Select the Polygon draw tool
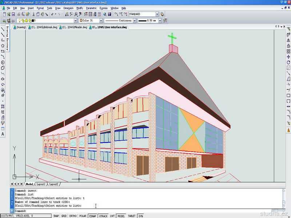 click(3, 46)
